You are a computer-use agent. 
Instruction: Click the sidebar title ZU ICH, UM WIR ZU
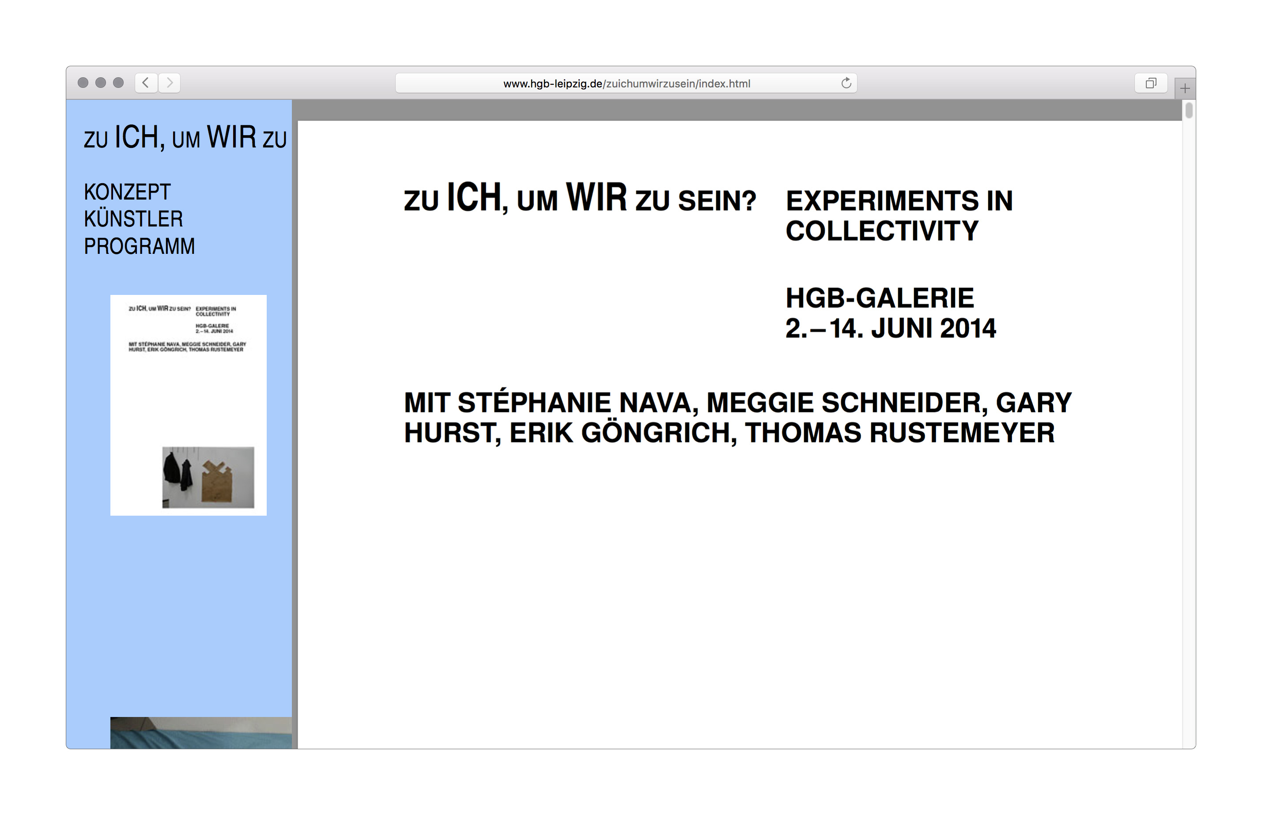pyautogui.click(x=185, y=137)
